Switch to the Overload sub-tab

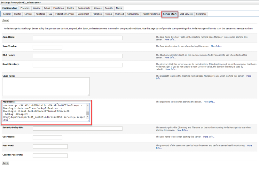(x=119, y=14)
